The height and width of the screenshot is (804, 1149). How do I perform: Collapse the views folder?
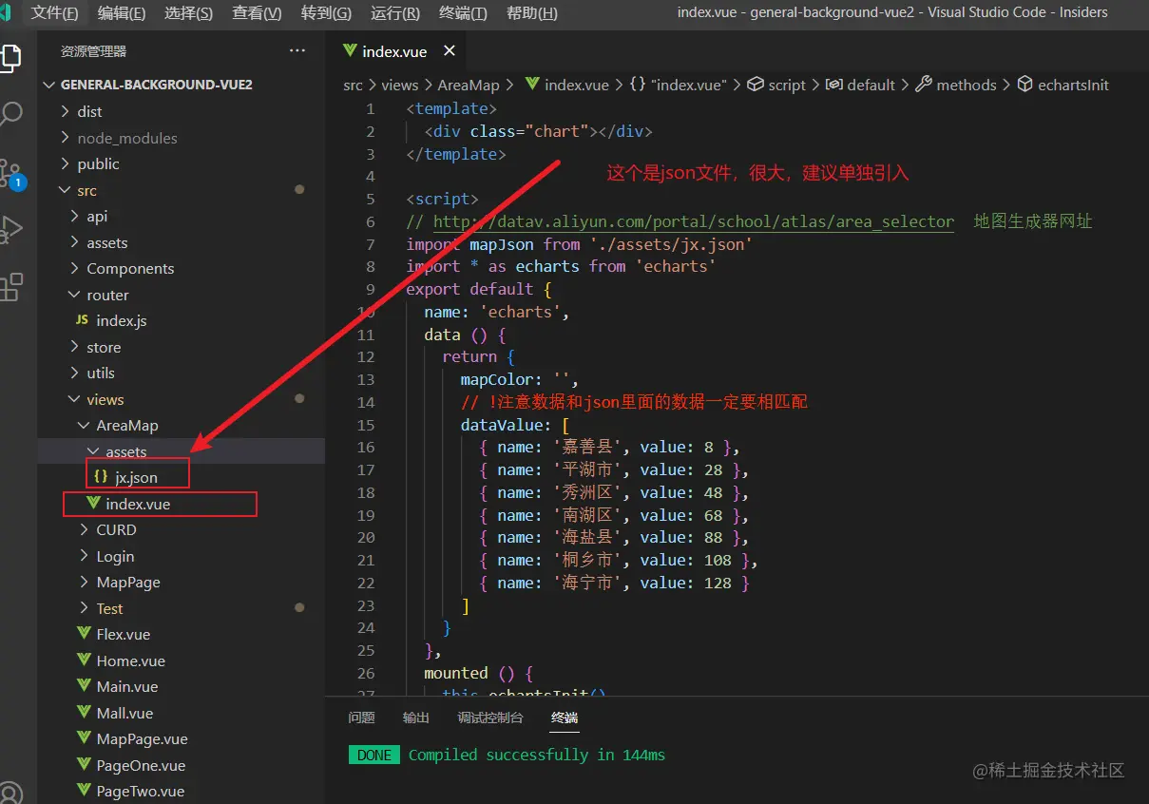tap(75, 399)
